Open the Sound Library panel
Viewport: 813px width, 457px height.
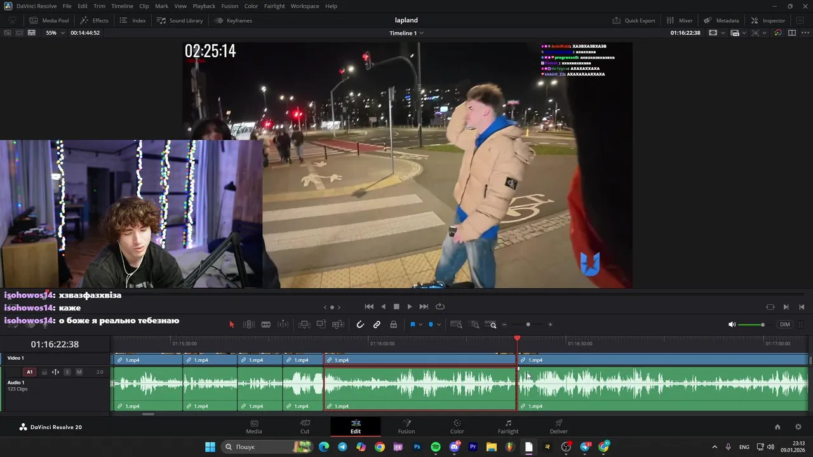[180, 20]
